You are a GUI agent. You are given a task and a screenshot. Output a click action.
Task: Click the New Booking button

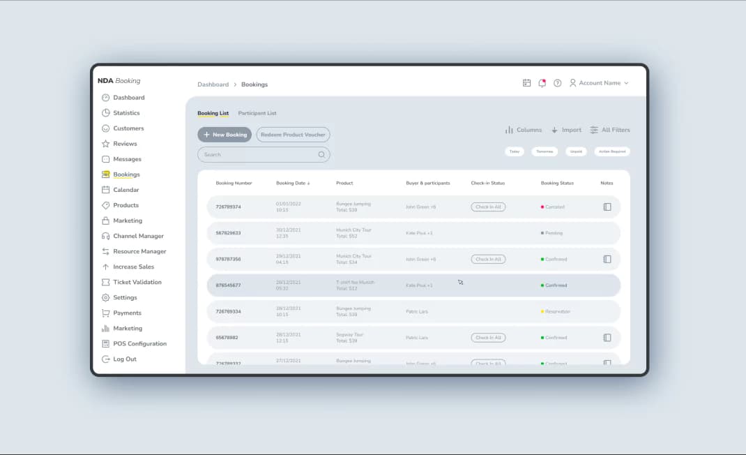tap(224, 135)
